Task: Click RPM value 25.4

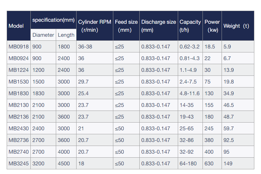Action: pyautogui.click(x=95, y=93)
